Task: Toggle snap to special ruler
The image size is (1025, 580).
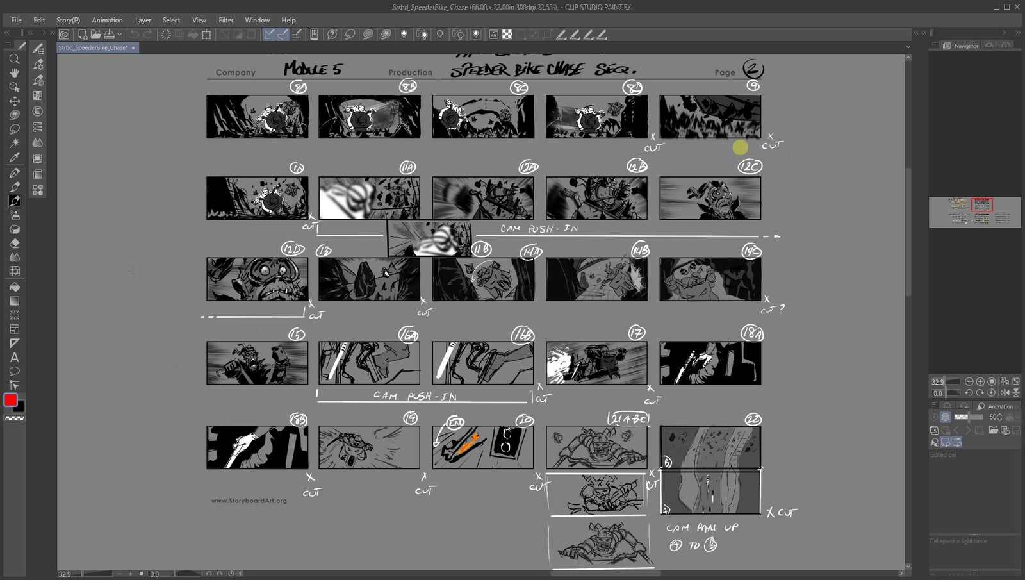Action: tap(283, 35)
